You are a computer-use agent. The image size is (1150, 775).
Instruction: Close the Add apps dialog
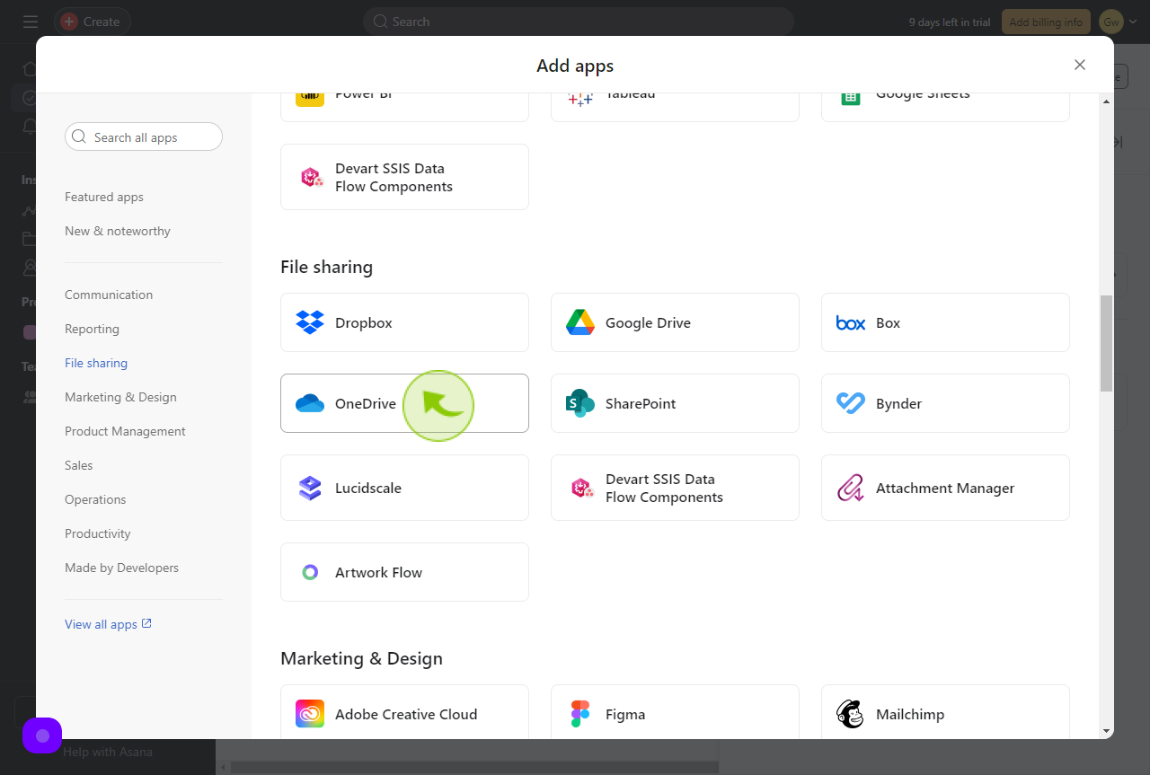(x=1080, y=65)
